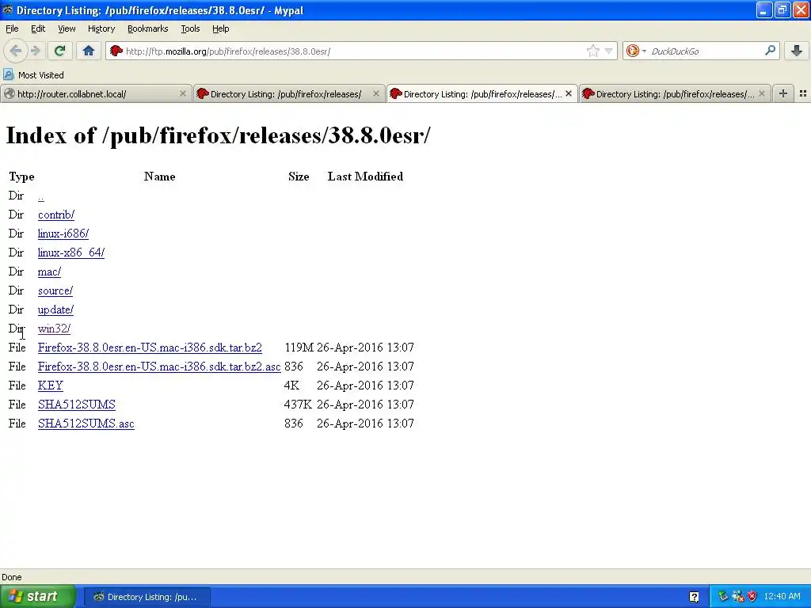Open the File menu
The height and width of the screenshot is (608, 811).
[x=12, y=28]
